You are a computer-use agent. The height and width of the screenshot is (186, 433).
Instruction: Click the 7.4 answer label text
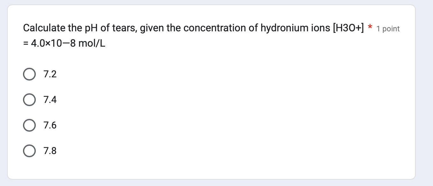[50, 99]
